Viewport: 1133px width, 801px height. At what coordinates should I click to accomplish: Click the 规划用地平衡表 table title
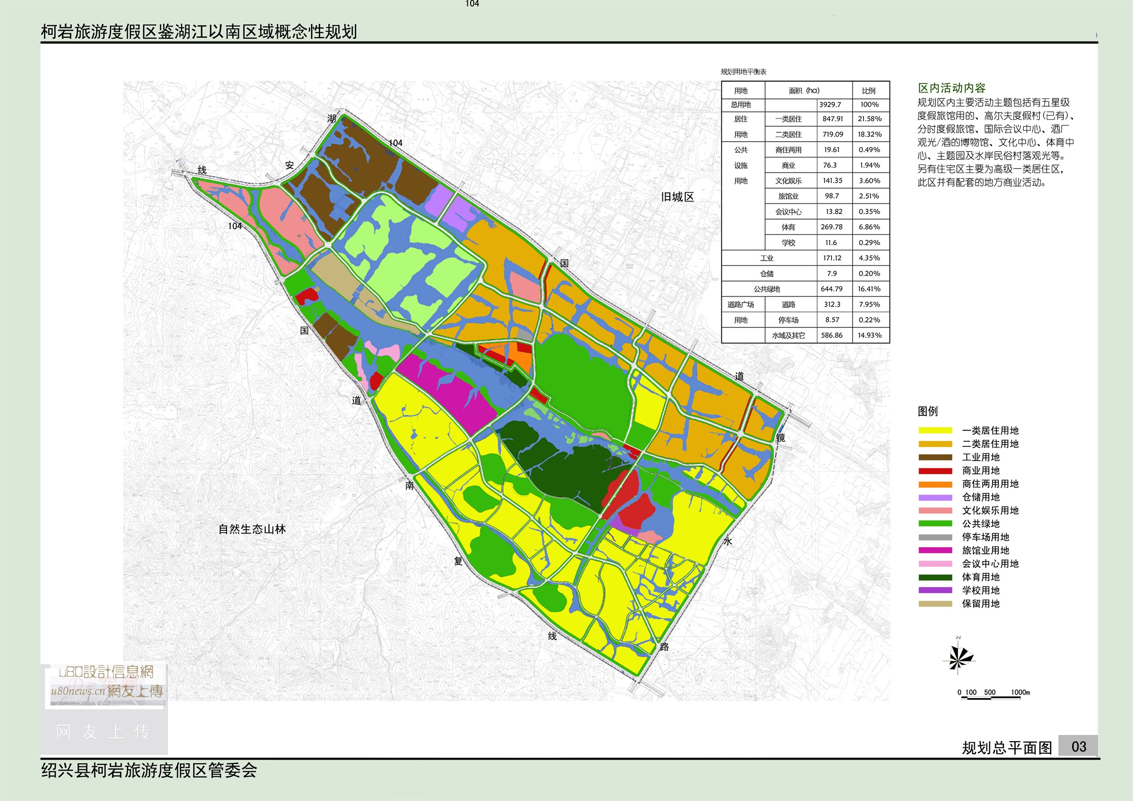(x=744, y=72)
